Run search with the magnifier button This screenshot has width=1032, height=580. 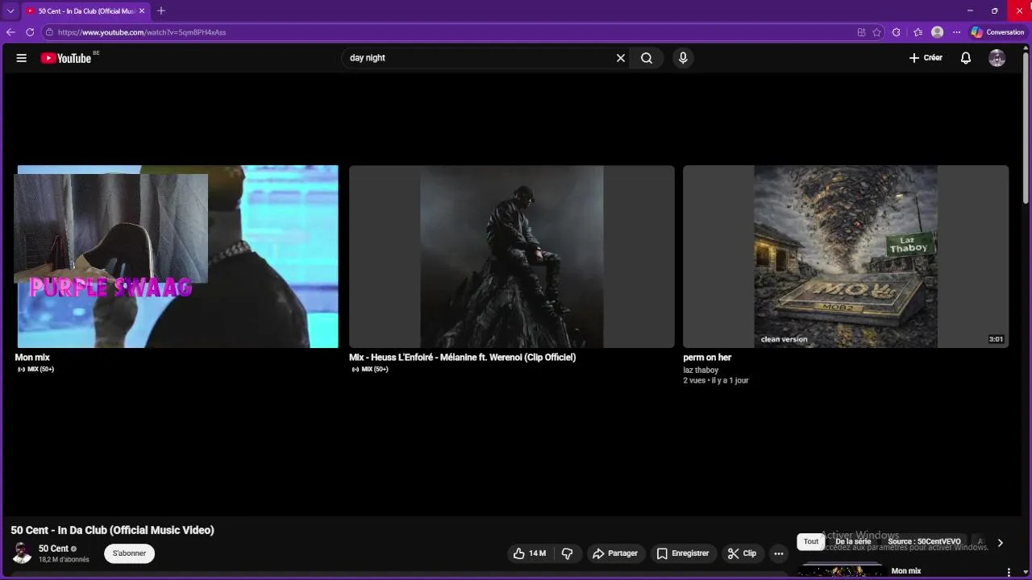tap(647, 58)
